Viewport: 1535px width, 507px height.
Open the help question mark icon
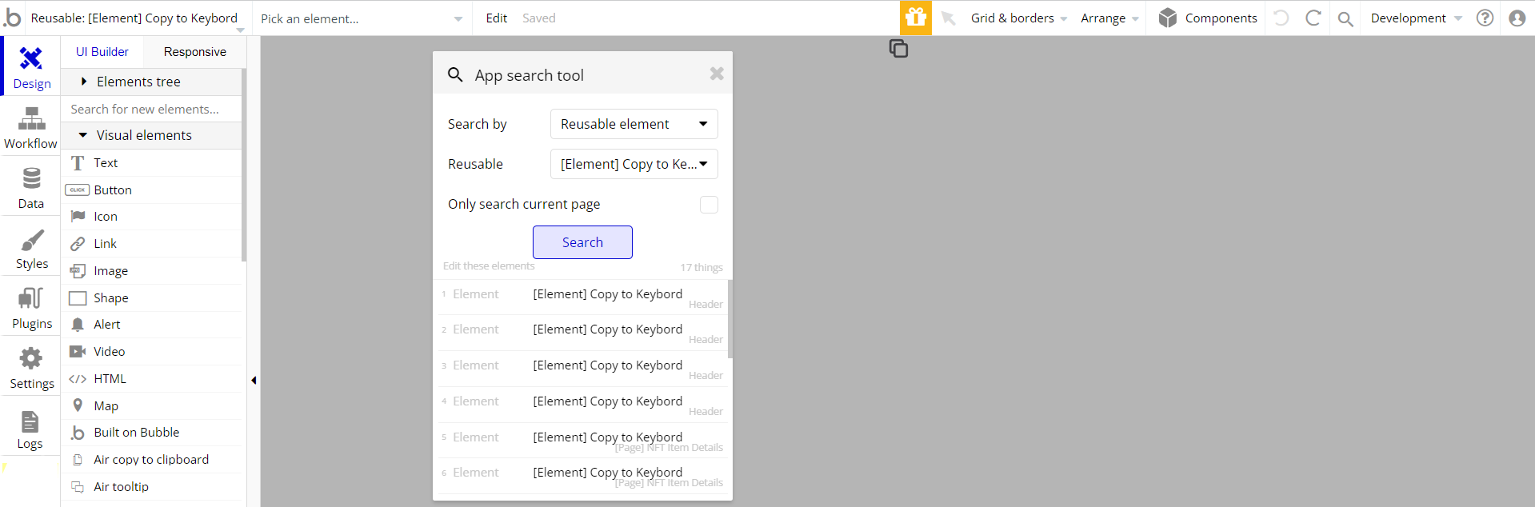point(1485,18)
